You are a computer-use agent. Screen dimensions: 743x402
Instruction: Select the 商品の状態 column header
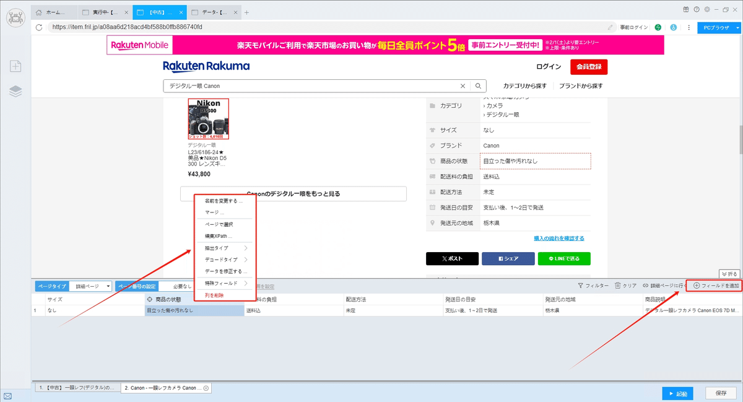coord(194,299)
